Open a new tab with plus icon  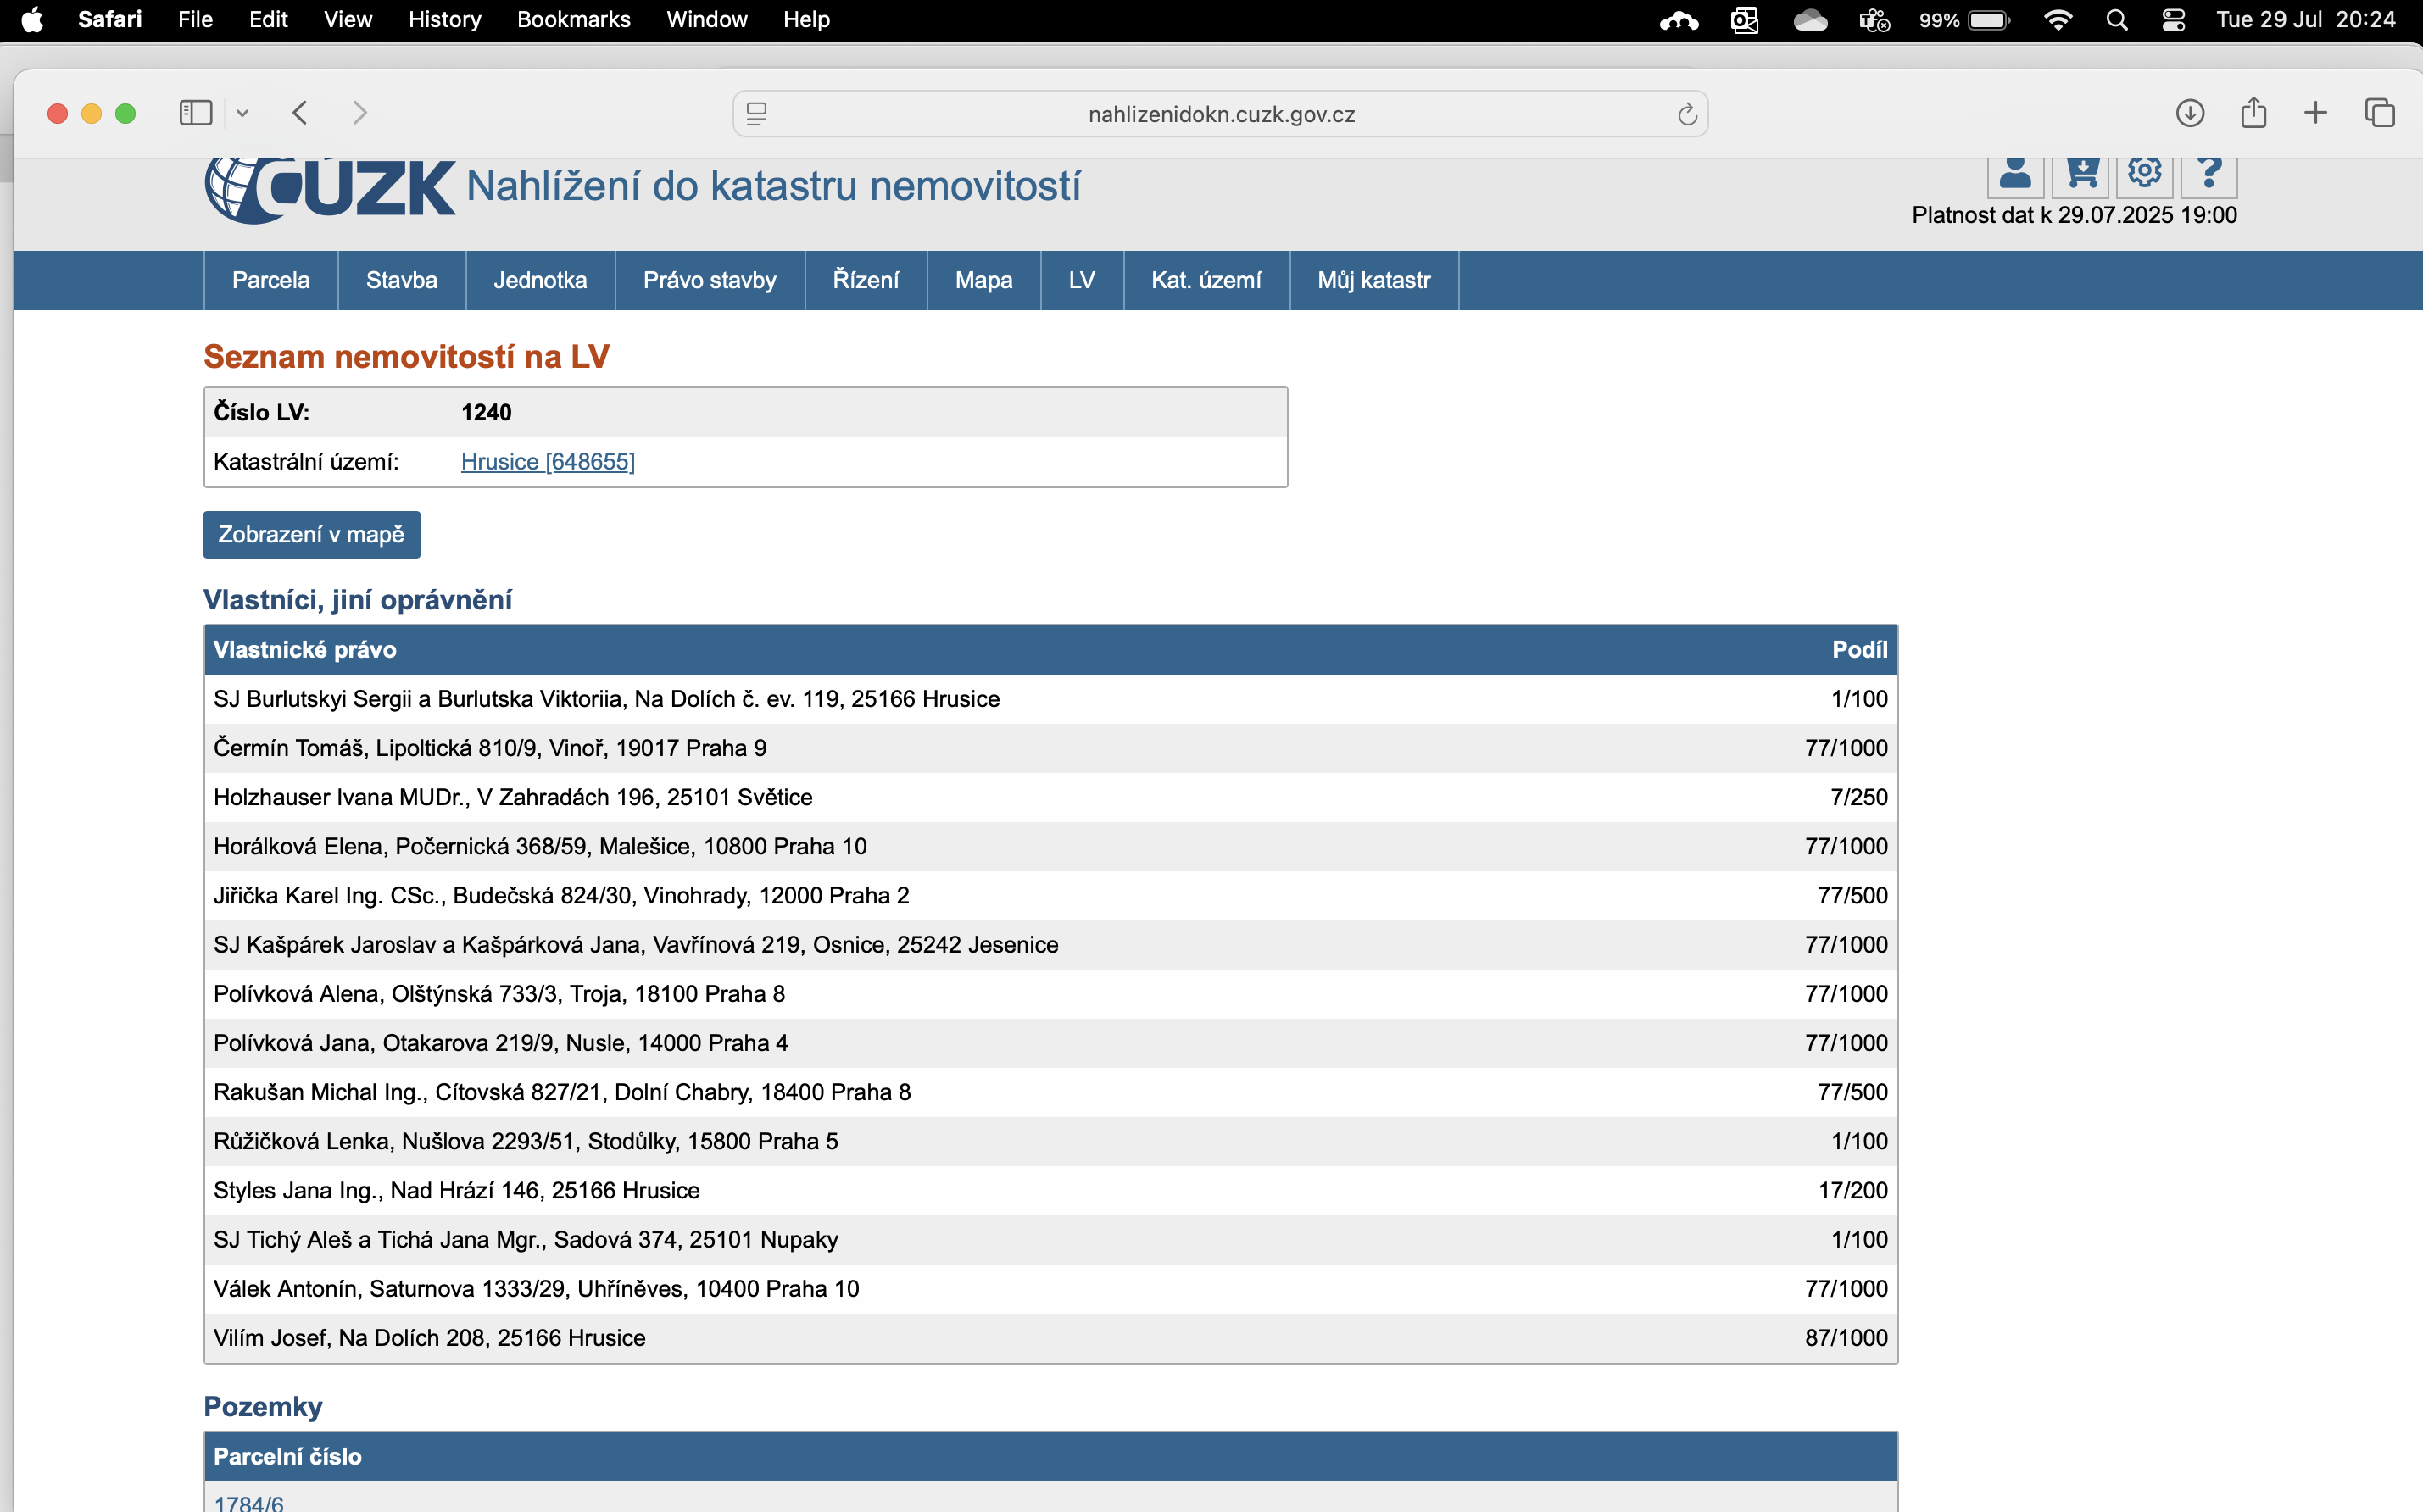pos(2315,113)
